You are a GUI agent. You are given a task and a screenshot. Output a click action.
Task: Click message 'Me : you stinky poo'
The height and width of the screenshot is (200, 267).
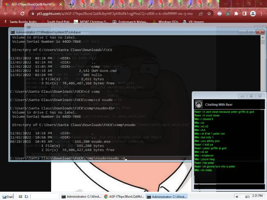tap(207, 141)
